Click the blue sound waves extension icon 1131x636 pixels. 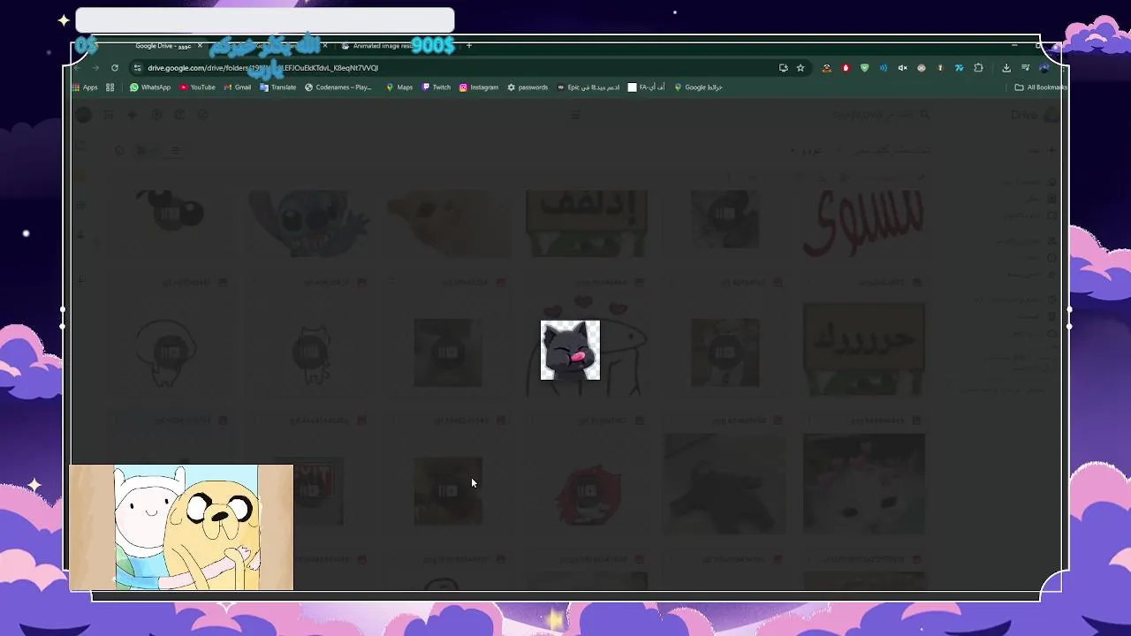tap(884, 68)
